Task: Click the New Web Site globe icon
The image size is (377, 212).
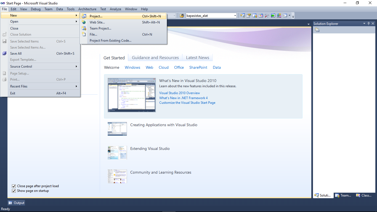Action: (84, 22)
